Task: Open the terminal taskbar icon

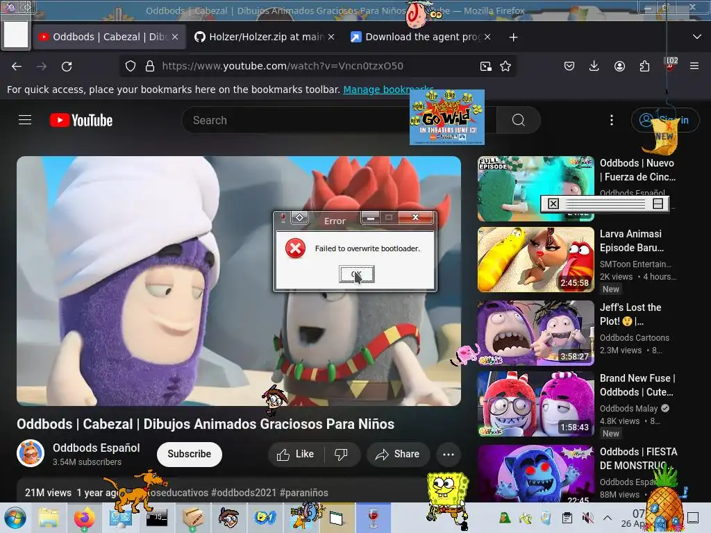Action: (x=156, y=518)
